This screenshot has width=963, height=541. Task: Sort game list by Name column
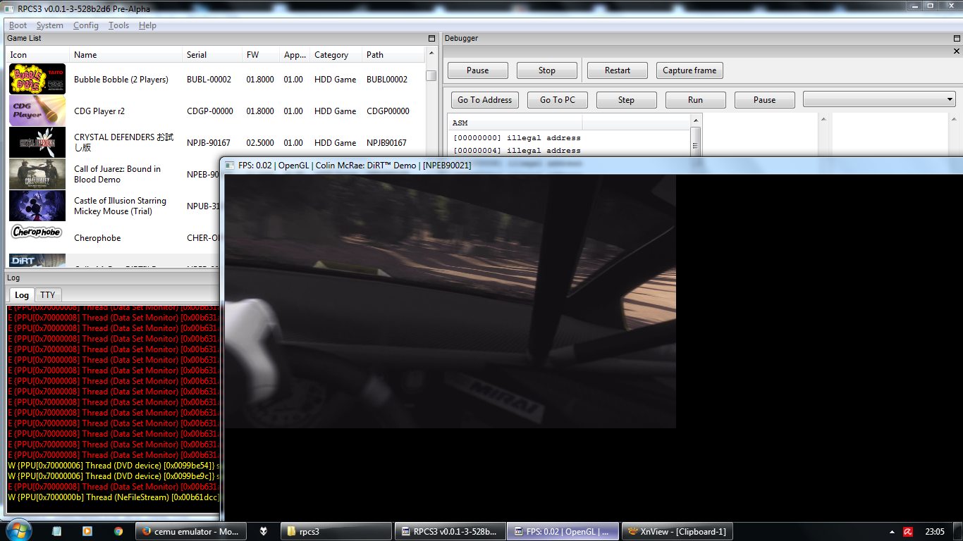125,55
